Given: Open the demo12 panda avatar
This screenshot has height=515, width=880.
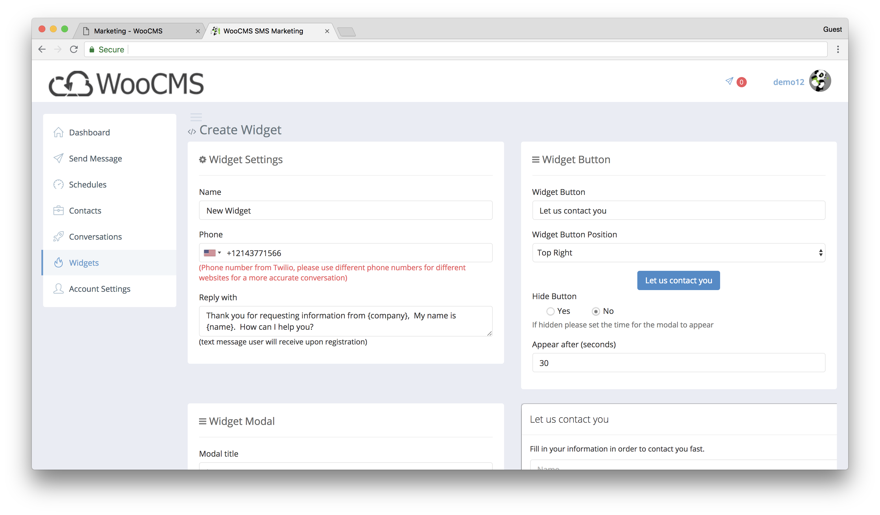Looking at the screenshot, I should (820, 81).
